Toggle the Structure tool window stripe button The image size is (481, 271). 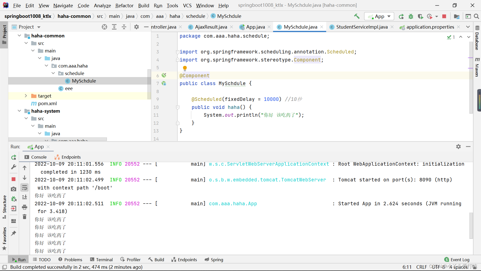tap(4, 207)
